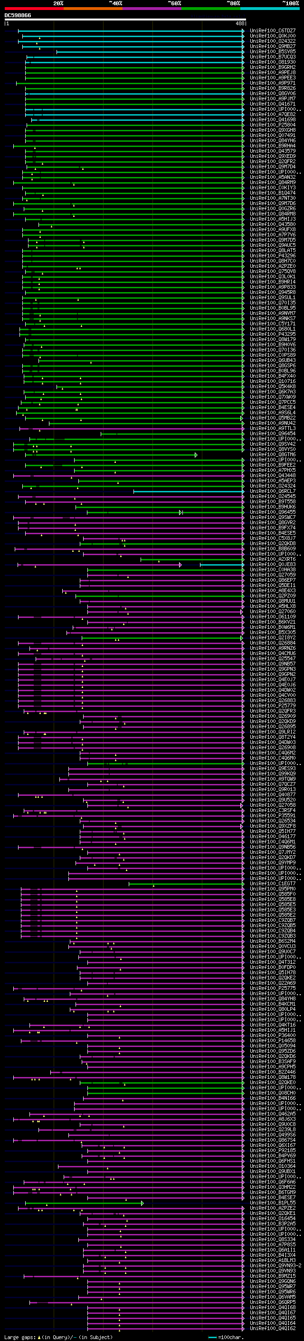Select hit label UniRef100_B9MZ15

tap(273, 1275)
